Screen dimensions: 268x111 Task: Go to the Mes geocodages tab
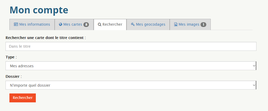click(x=148, y=24)
